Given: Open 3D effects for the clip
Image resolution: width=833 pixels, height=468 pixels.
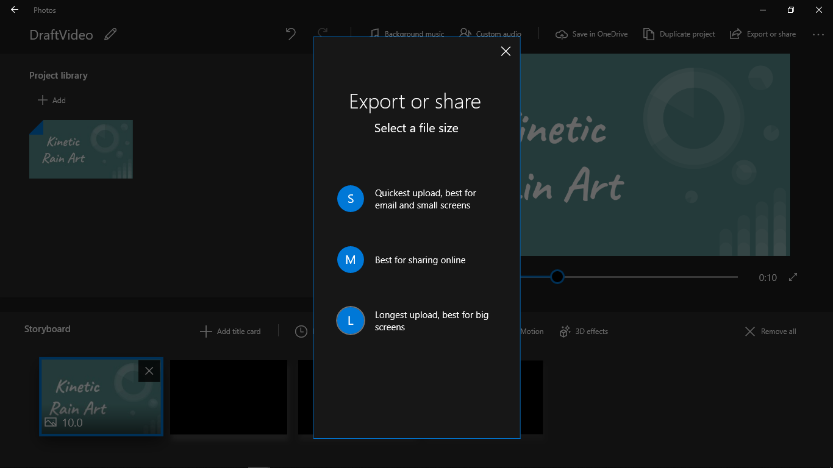Looking at the screenshot, I should (584, 331).
